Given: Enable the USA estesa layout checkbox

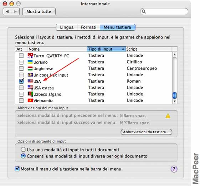Looking at the screenshot, I should [21, 88].
